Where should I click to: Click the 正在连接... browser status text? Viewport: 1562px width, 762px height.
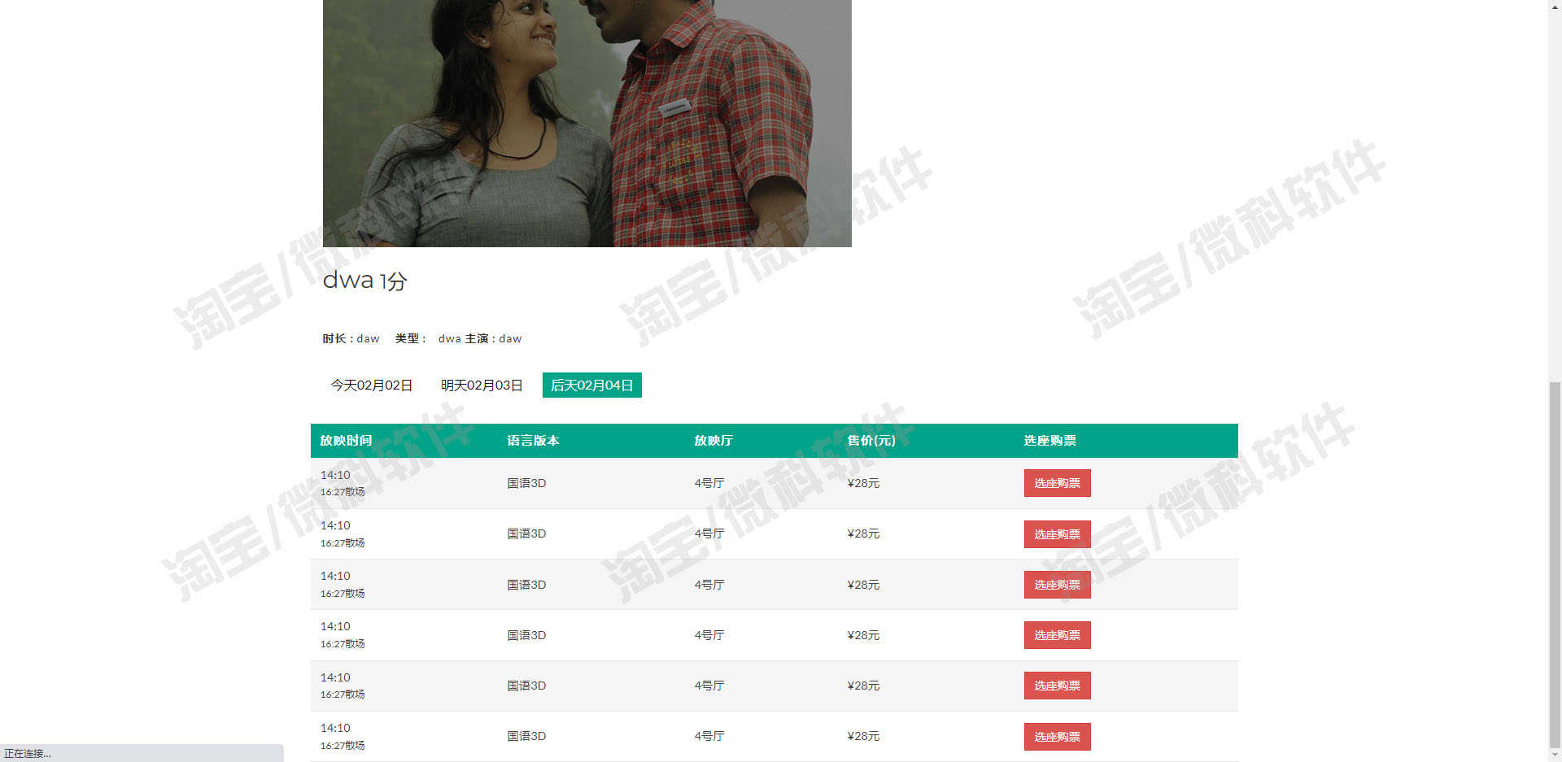(x=28, y=754)
